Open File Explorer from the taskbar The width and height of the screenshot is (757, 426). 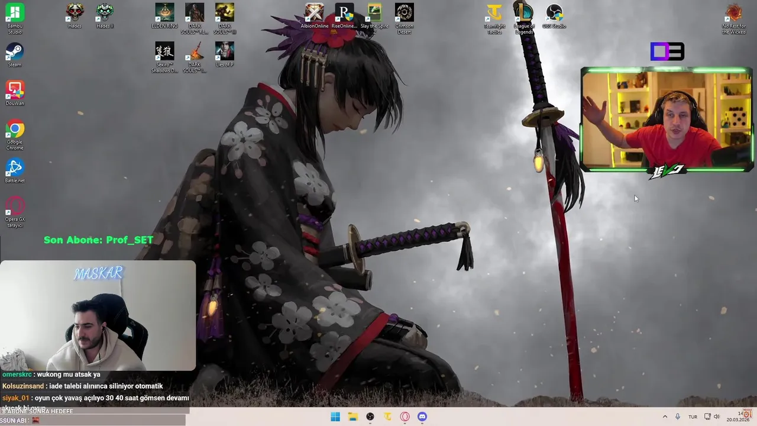[x=352, y=417]
